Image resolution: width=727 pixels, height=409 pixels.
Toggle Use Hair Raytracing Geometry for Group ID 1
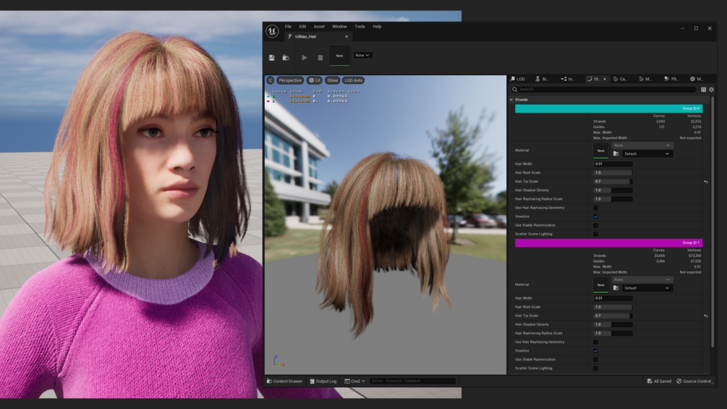[x=596, y=342]
